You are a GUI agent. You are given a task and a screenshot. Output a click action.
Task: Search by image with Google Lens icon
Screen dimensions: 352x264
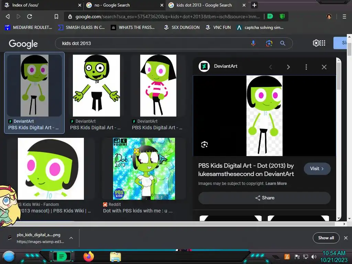click(x=269, y=43)
